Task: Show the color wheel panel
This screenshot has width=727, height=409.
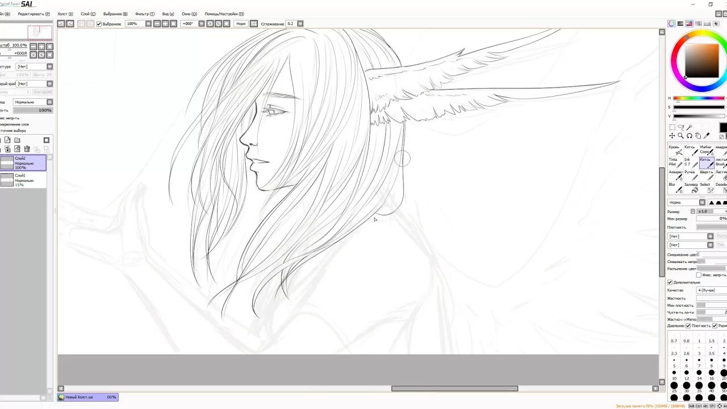Action: coord(671,24)
